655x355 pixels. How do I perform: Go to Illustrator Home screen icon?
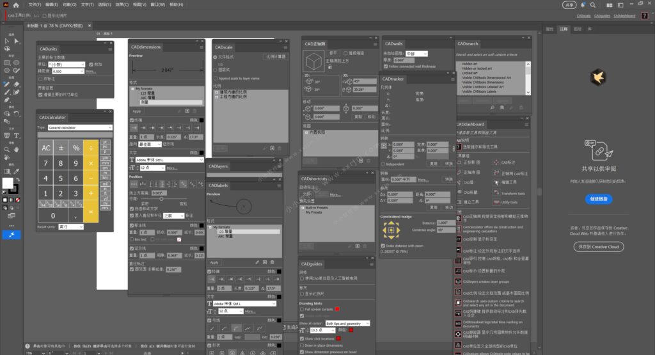(x=16, y=5)
